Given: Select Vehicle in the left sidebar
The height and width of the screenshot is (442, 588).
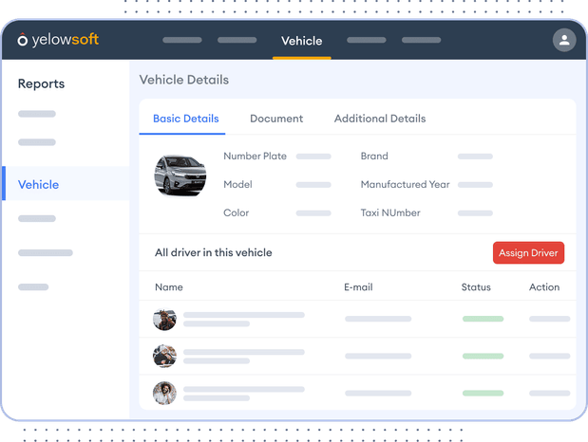Looking at the screenshot, I should [x=38, y=185].
